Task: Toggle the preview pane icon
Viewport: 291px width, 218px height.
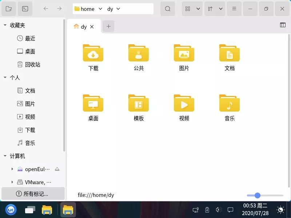Action: 283,25
